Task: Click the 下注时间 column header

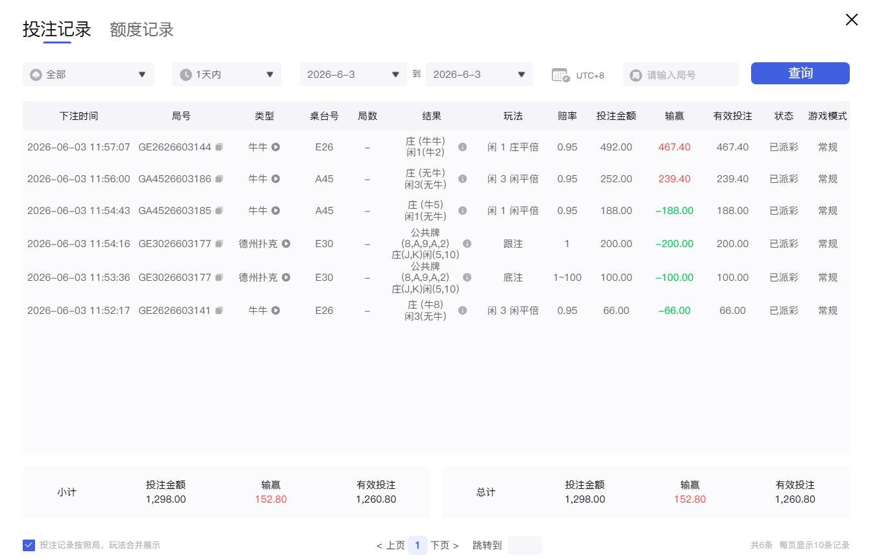Action: click(79, 116)
